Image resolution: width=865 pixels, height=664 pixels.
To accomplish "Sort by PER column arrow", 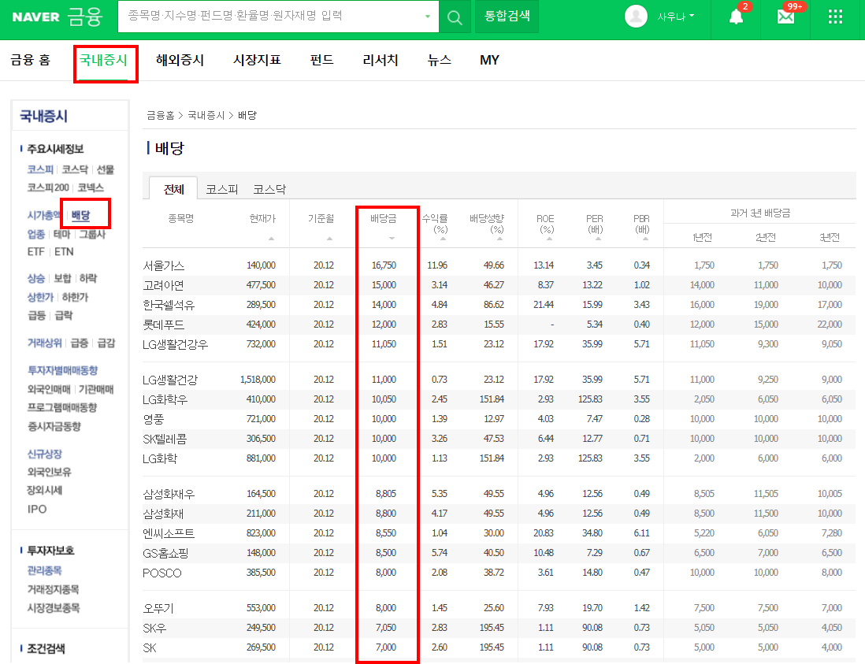I will [x=598, y=239].
